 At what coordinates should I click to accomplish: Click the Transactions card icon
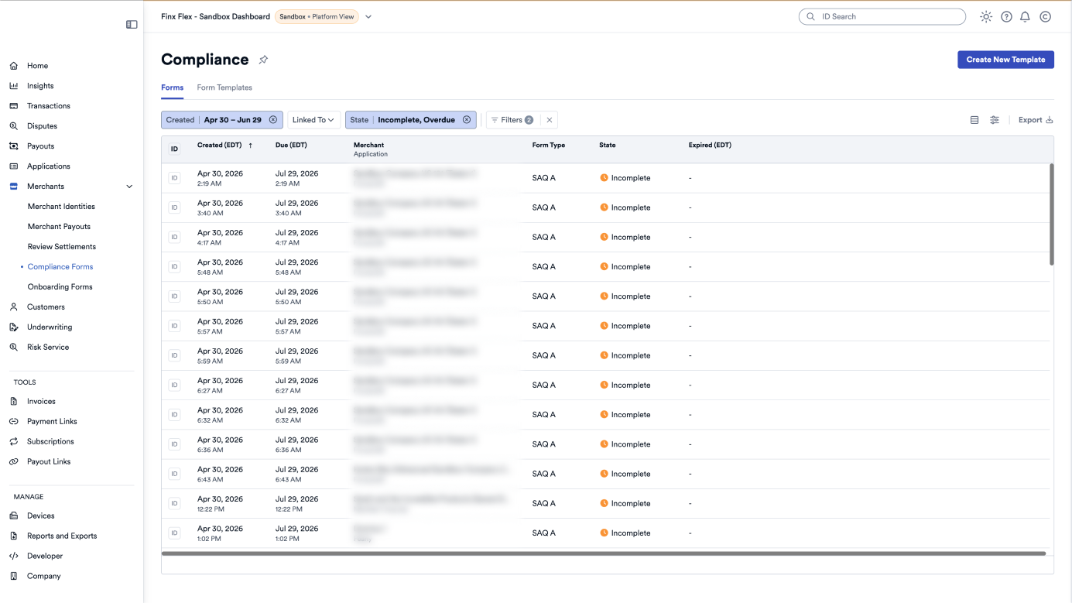14,106
